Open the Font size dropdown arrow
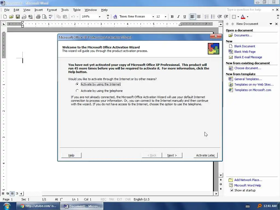Viewport: 280px width, 210px height. click(165, 17)
